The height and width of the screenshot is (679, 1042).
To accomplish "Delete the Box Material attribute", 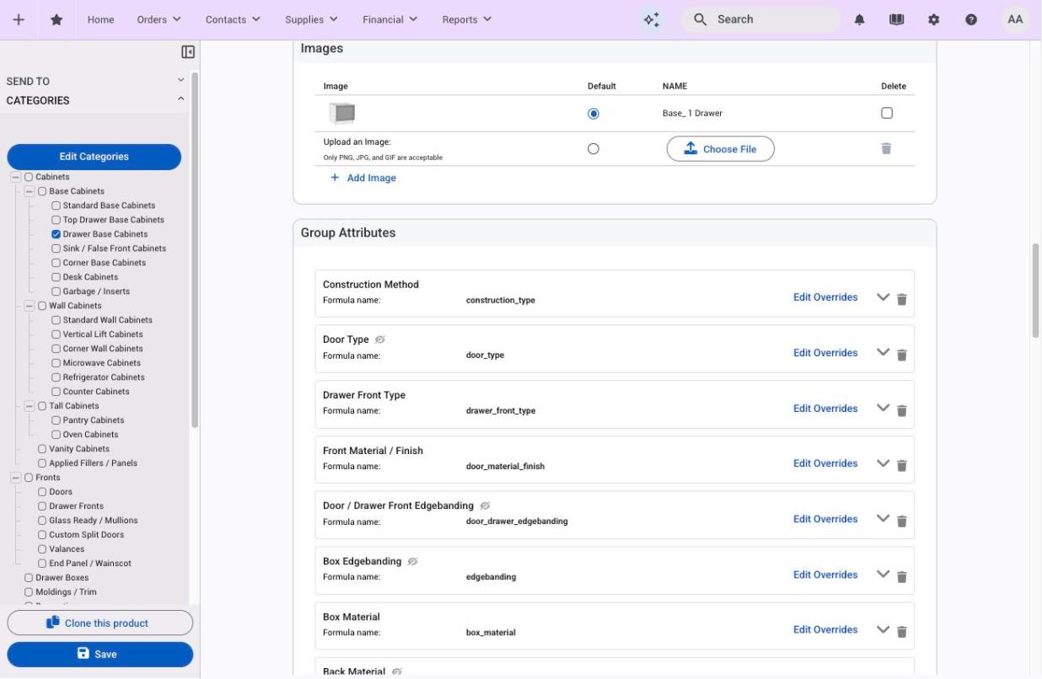I will [901, 631].
